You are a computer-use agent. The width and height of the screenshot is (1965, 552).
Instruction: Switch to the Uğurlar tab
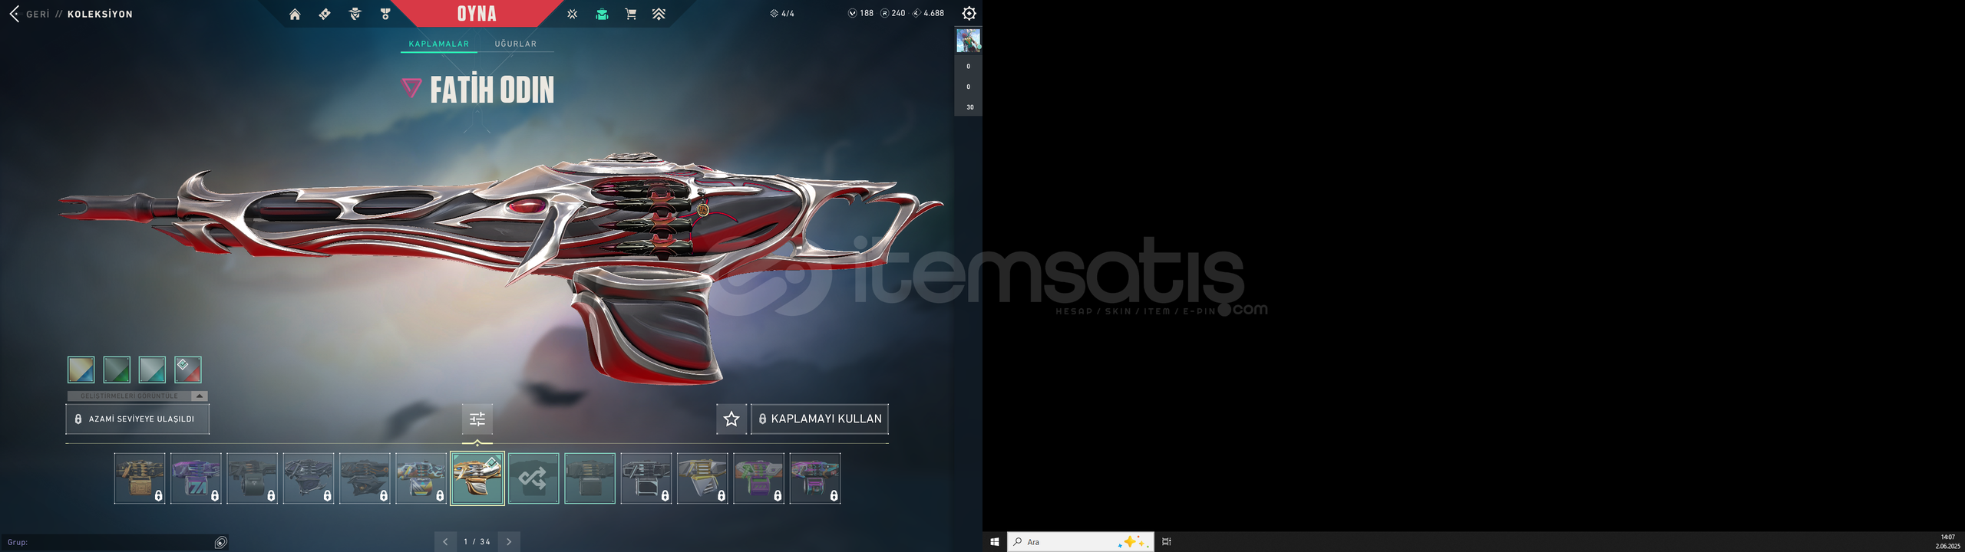tap(516, 44)
